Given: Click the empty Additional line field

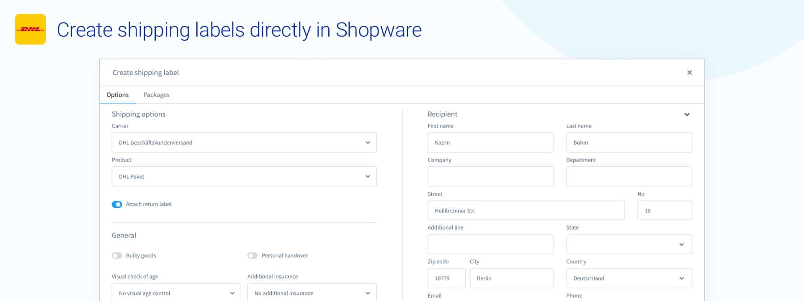Looking at the screenshot, I should coord(490,244).
